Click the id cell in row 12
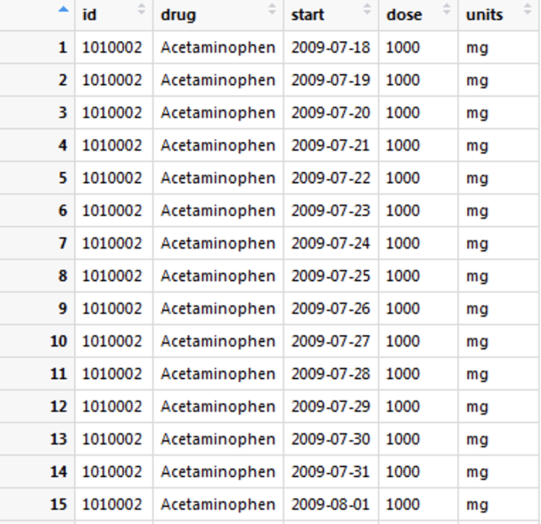541x524 pixels. [112, 407]
